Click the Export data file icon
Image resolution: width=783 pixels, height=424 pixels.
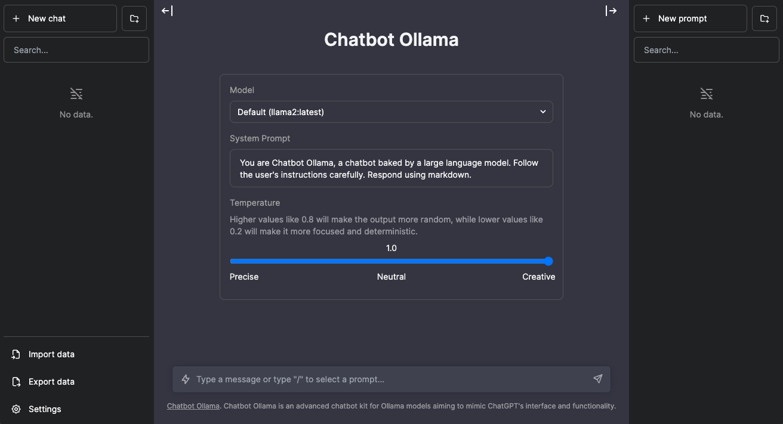(x=16, y=382)
